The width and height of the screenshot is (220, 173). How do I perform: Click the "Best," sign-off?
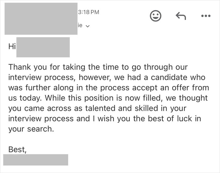tap(18, 149)
